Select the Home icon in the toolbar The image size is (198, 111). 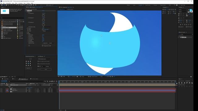point(2,5)
